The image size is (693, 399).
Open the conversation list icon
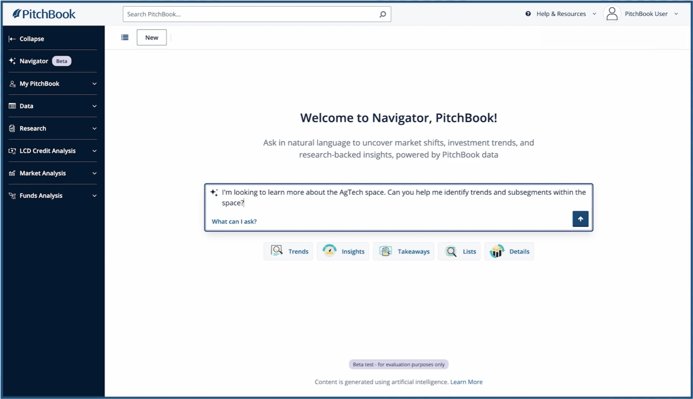[x=125, y=37]
